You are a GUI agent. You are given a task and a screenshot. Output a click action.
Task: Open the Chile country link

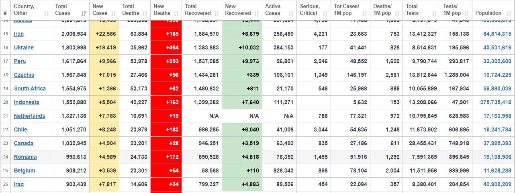(x=20, y=129)
